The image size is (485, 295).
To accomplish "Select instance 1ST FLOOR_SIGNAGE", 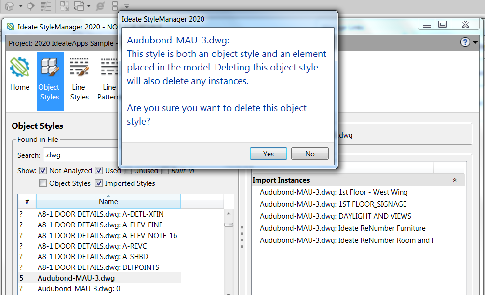I will (x=333, y=204).
